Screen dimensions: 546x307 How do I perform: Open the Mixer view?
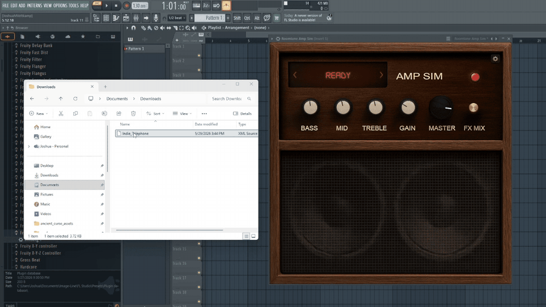tap(136, 18)
